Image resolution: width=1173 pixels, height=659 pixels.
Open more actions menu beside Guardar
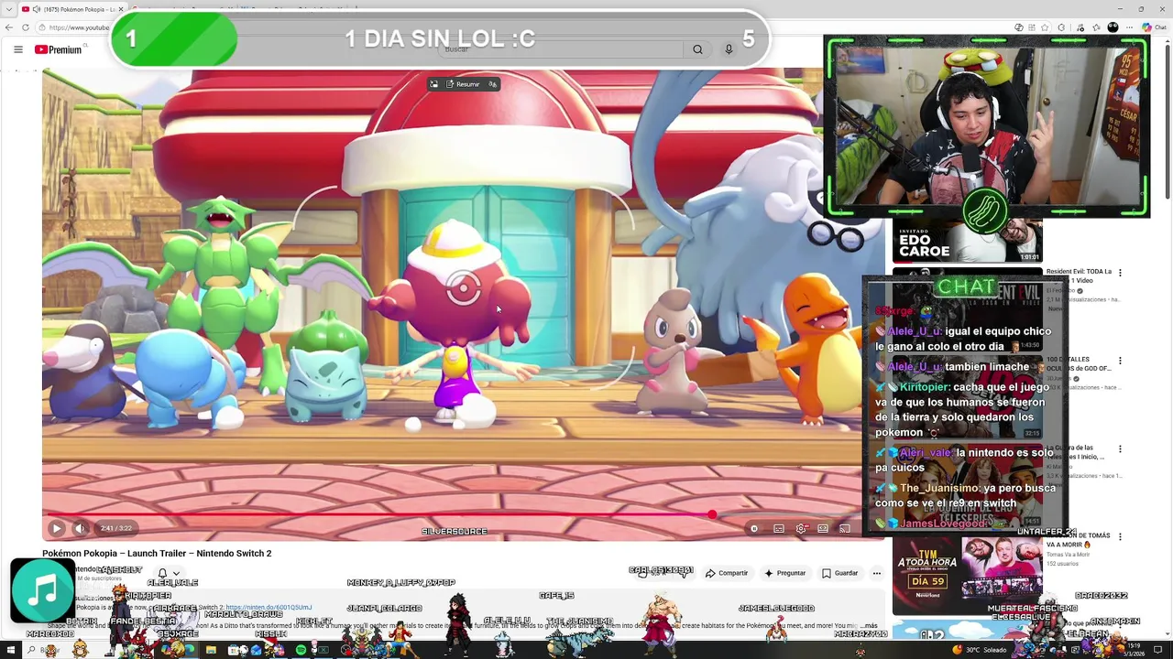[877, 573]
